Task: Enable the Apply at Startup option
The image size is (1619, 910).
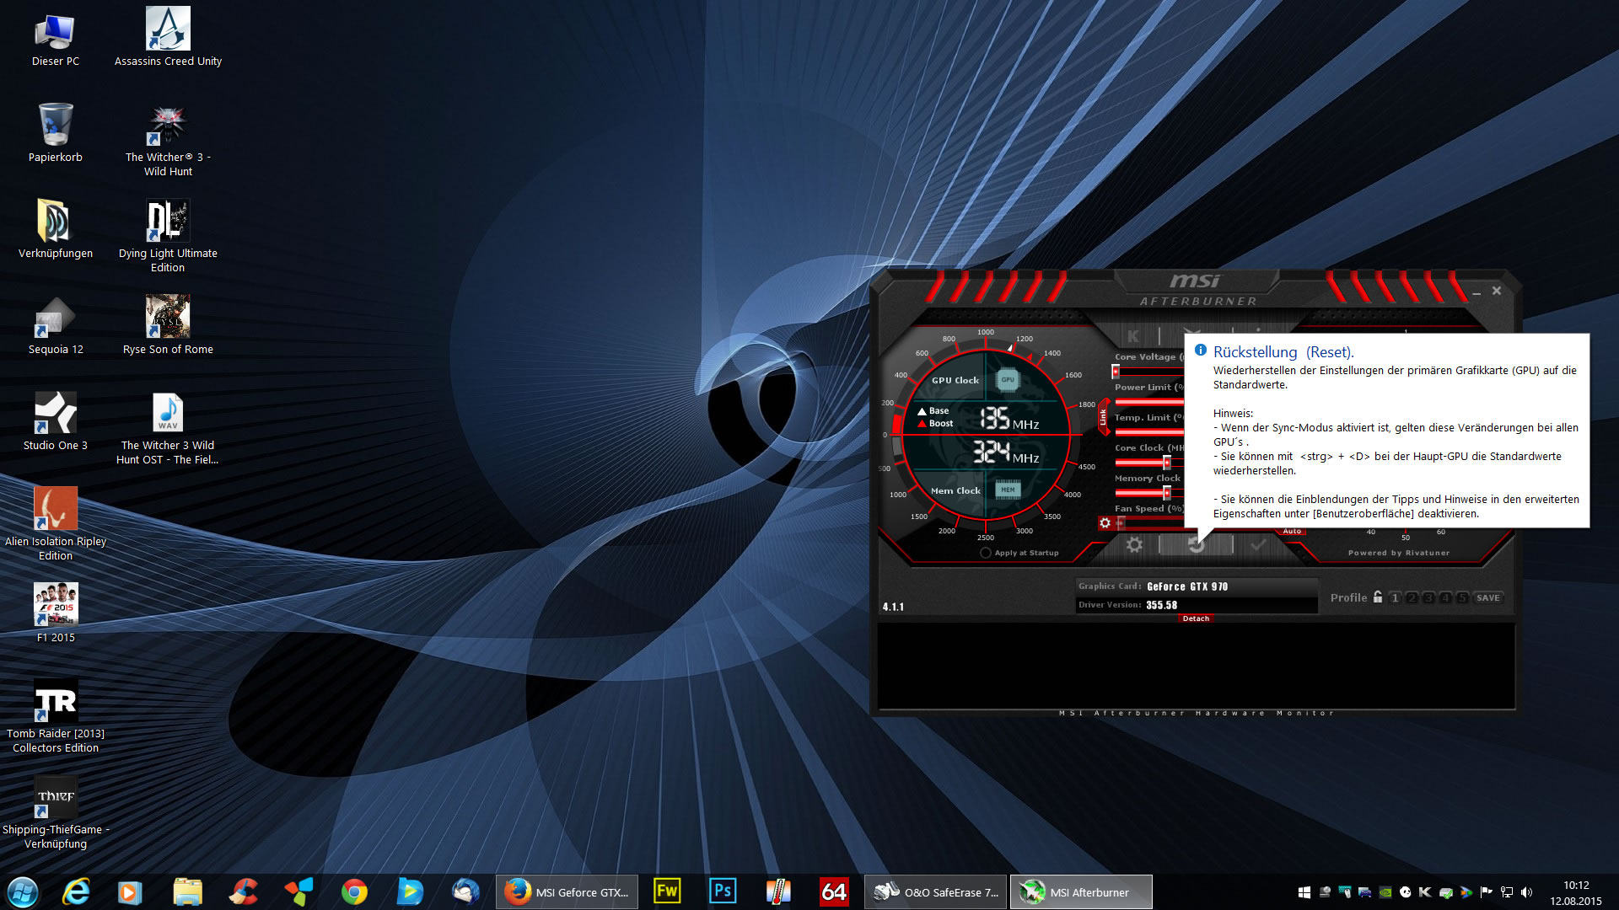Action: (986, 553)
